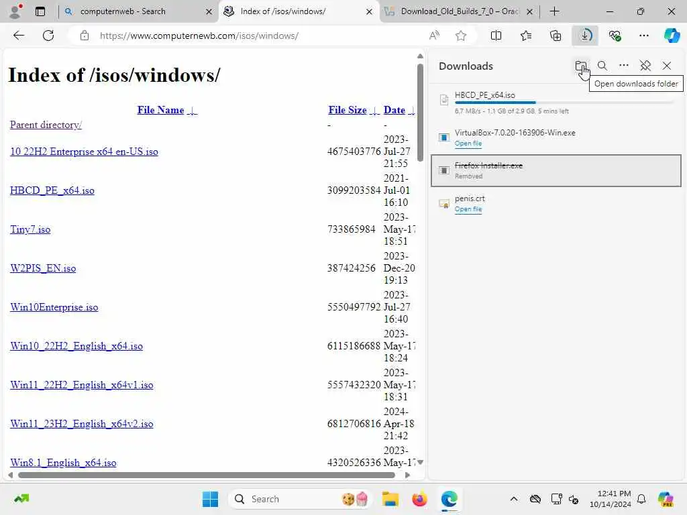The image size is (687, 515).
Task: Close the computernweb - Search tab
Action: point(209,12)
